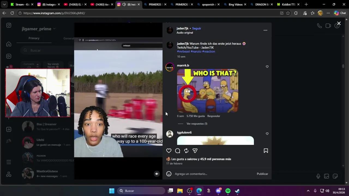Screen dimensions: 349x196
Task: Click Seguir to follow jaden7jk
Action: [197, 28]
